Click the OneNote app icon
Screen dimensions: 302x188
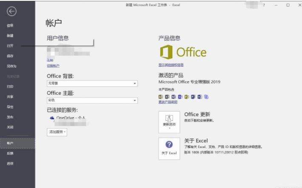click(x=174, y=97)
